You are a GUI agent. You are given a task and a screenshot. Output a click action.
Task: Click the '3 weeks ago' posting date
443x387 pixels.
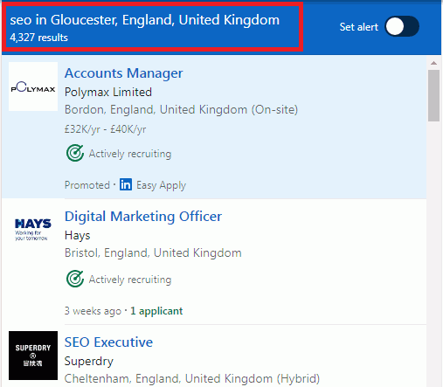pyautogui.click(x=93, y=311)
